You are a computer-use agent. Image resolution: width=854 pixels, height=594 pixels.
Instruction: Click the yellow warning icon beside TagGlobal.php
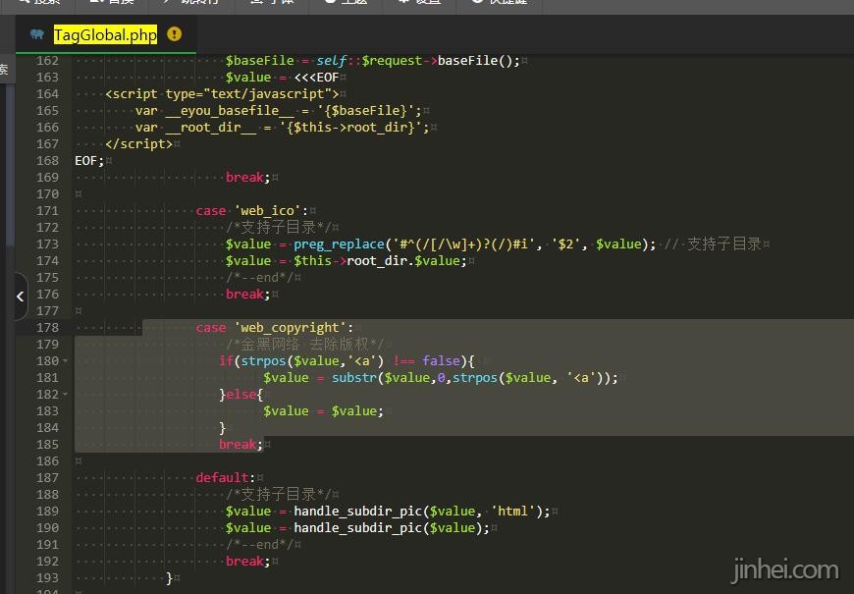[175, 34]
